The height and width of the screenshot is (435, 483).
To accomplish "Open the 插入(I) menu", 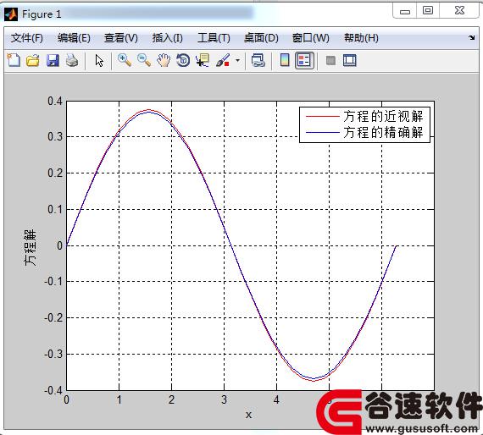I will point(168,38).
